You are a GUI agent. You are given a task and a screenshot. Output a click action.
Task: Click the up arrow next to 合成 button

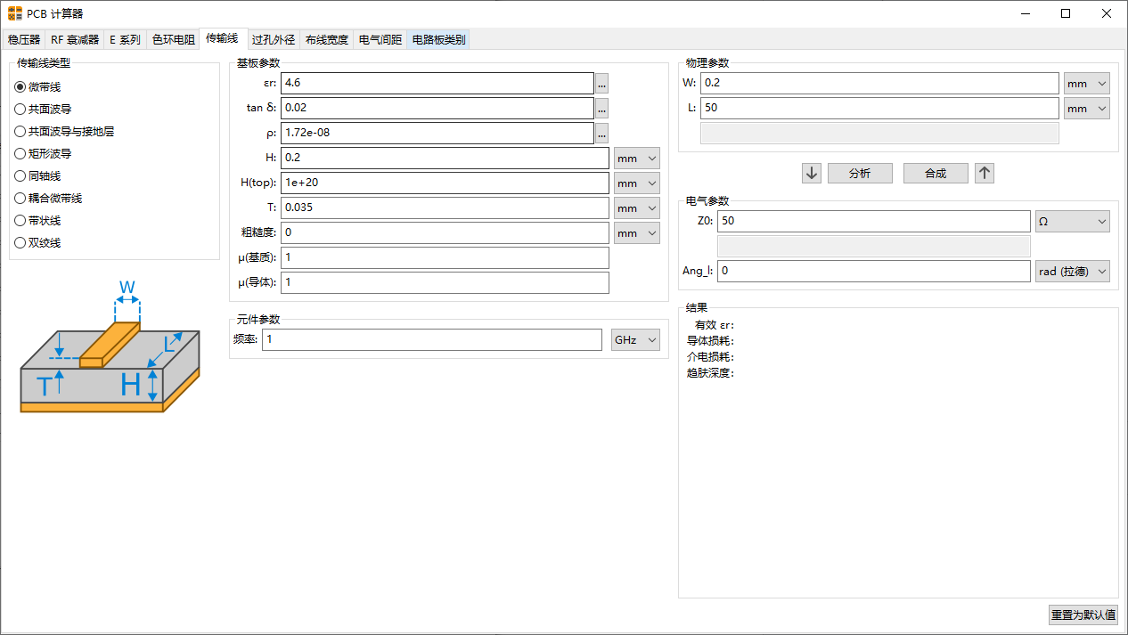coord(984,173)
